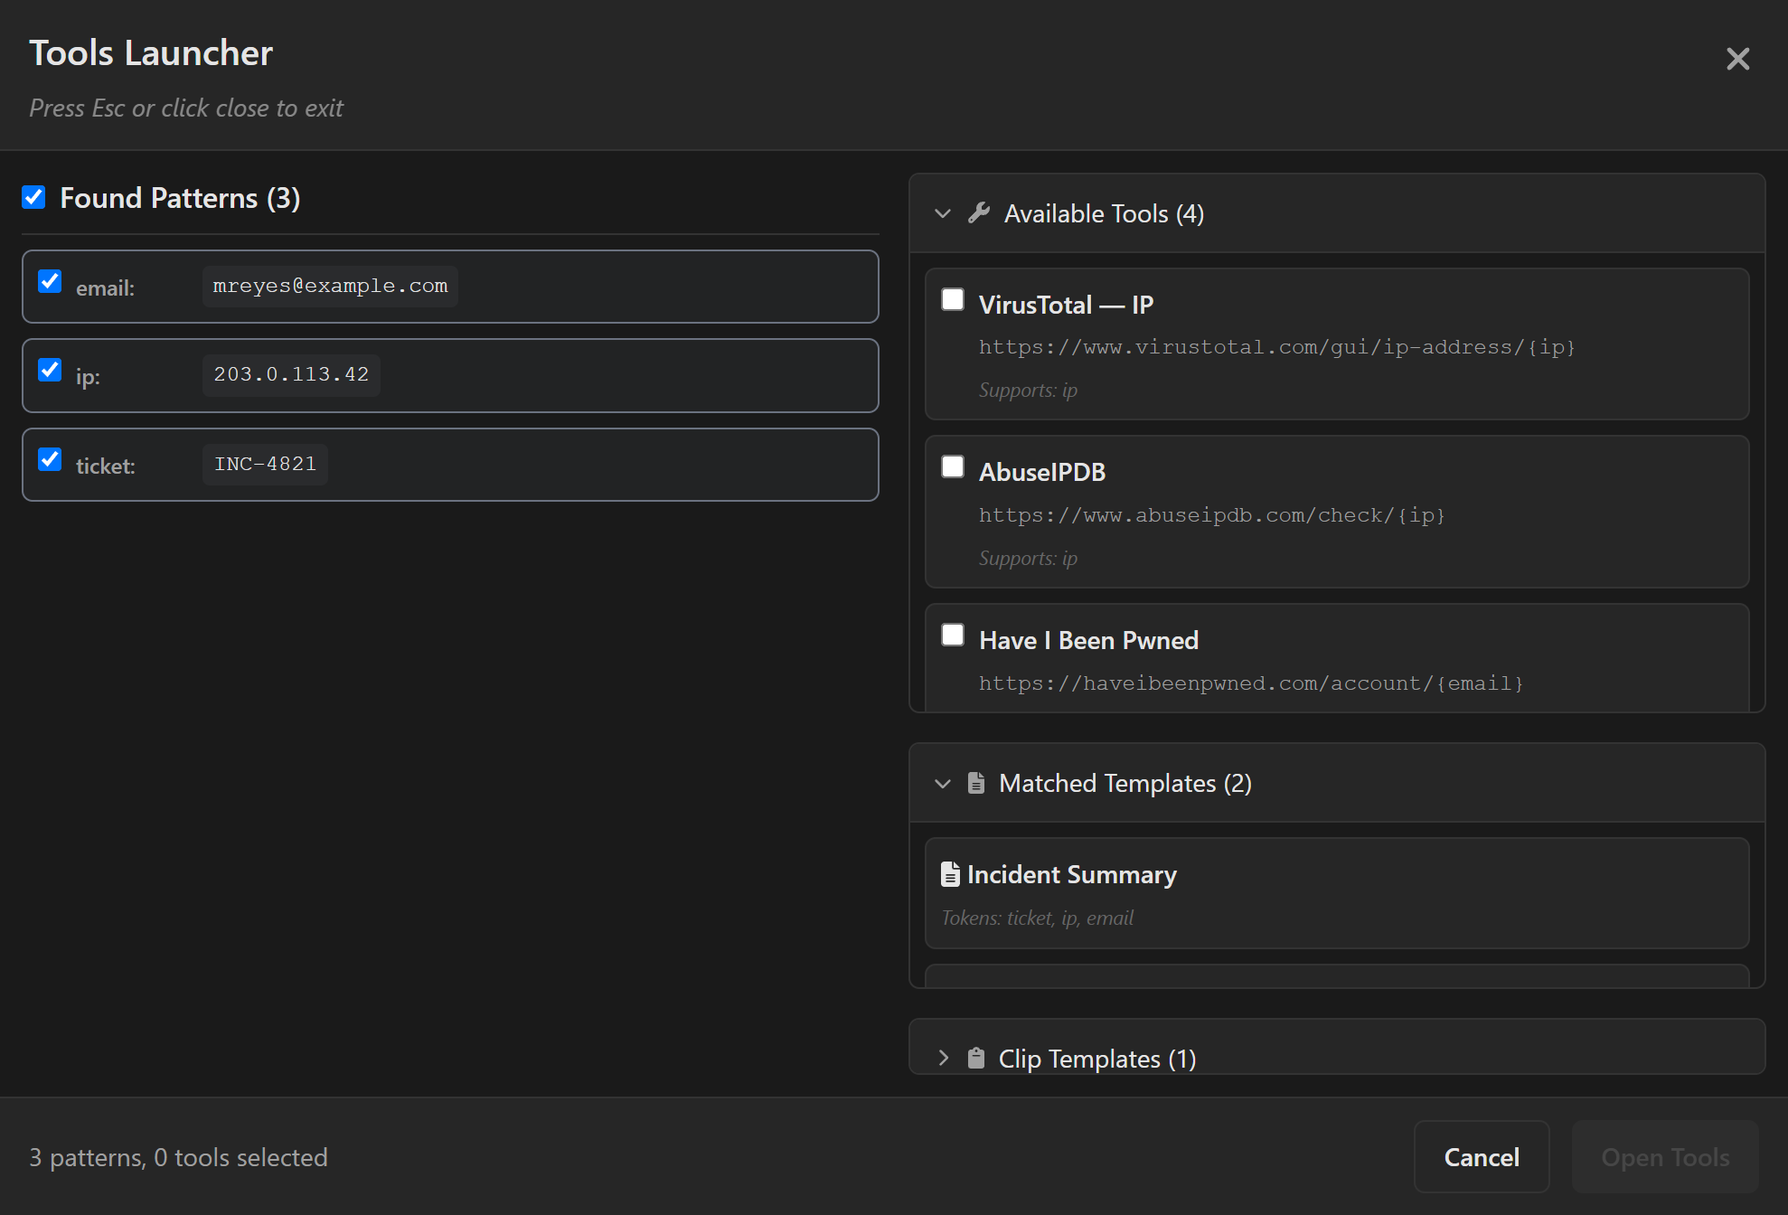
Task: Click the patterns and tools selected status text
Action: click(179, 1157)
